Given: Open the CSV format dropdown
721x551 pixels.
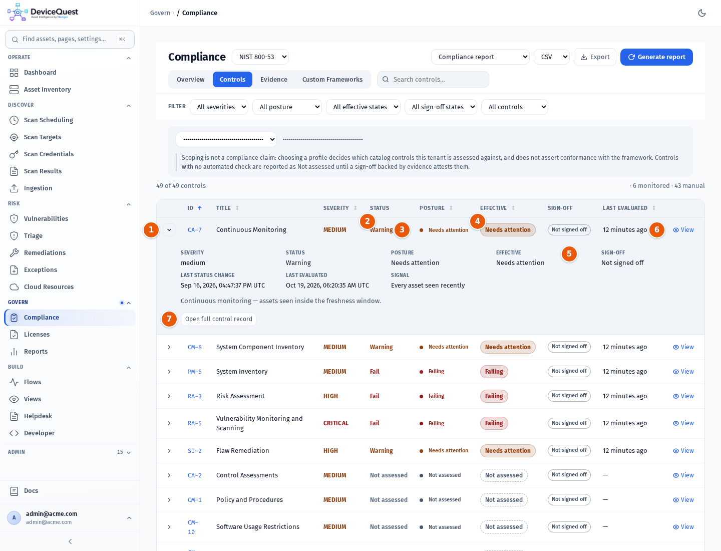Looking at the screenshot, I should point(552,57).
